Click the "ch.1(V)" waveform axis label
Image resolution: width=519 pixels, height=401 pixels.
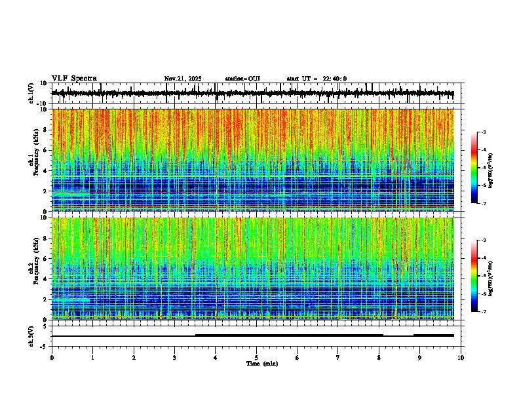pyautogui.click(x=31, y=93)
